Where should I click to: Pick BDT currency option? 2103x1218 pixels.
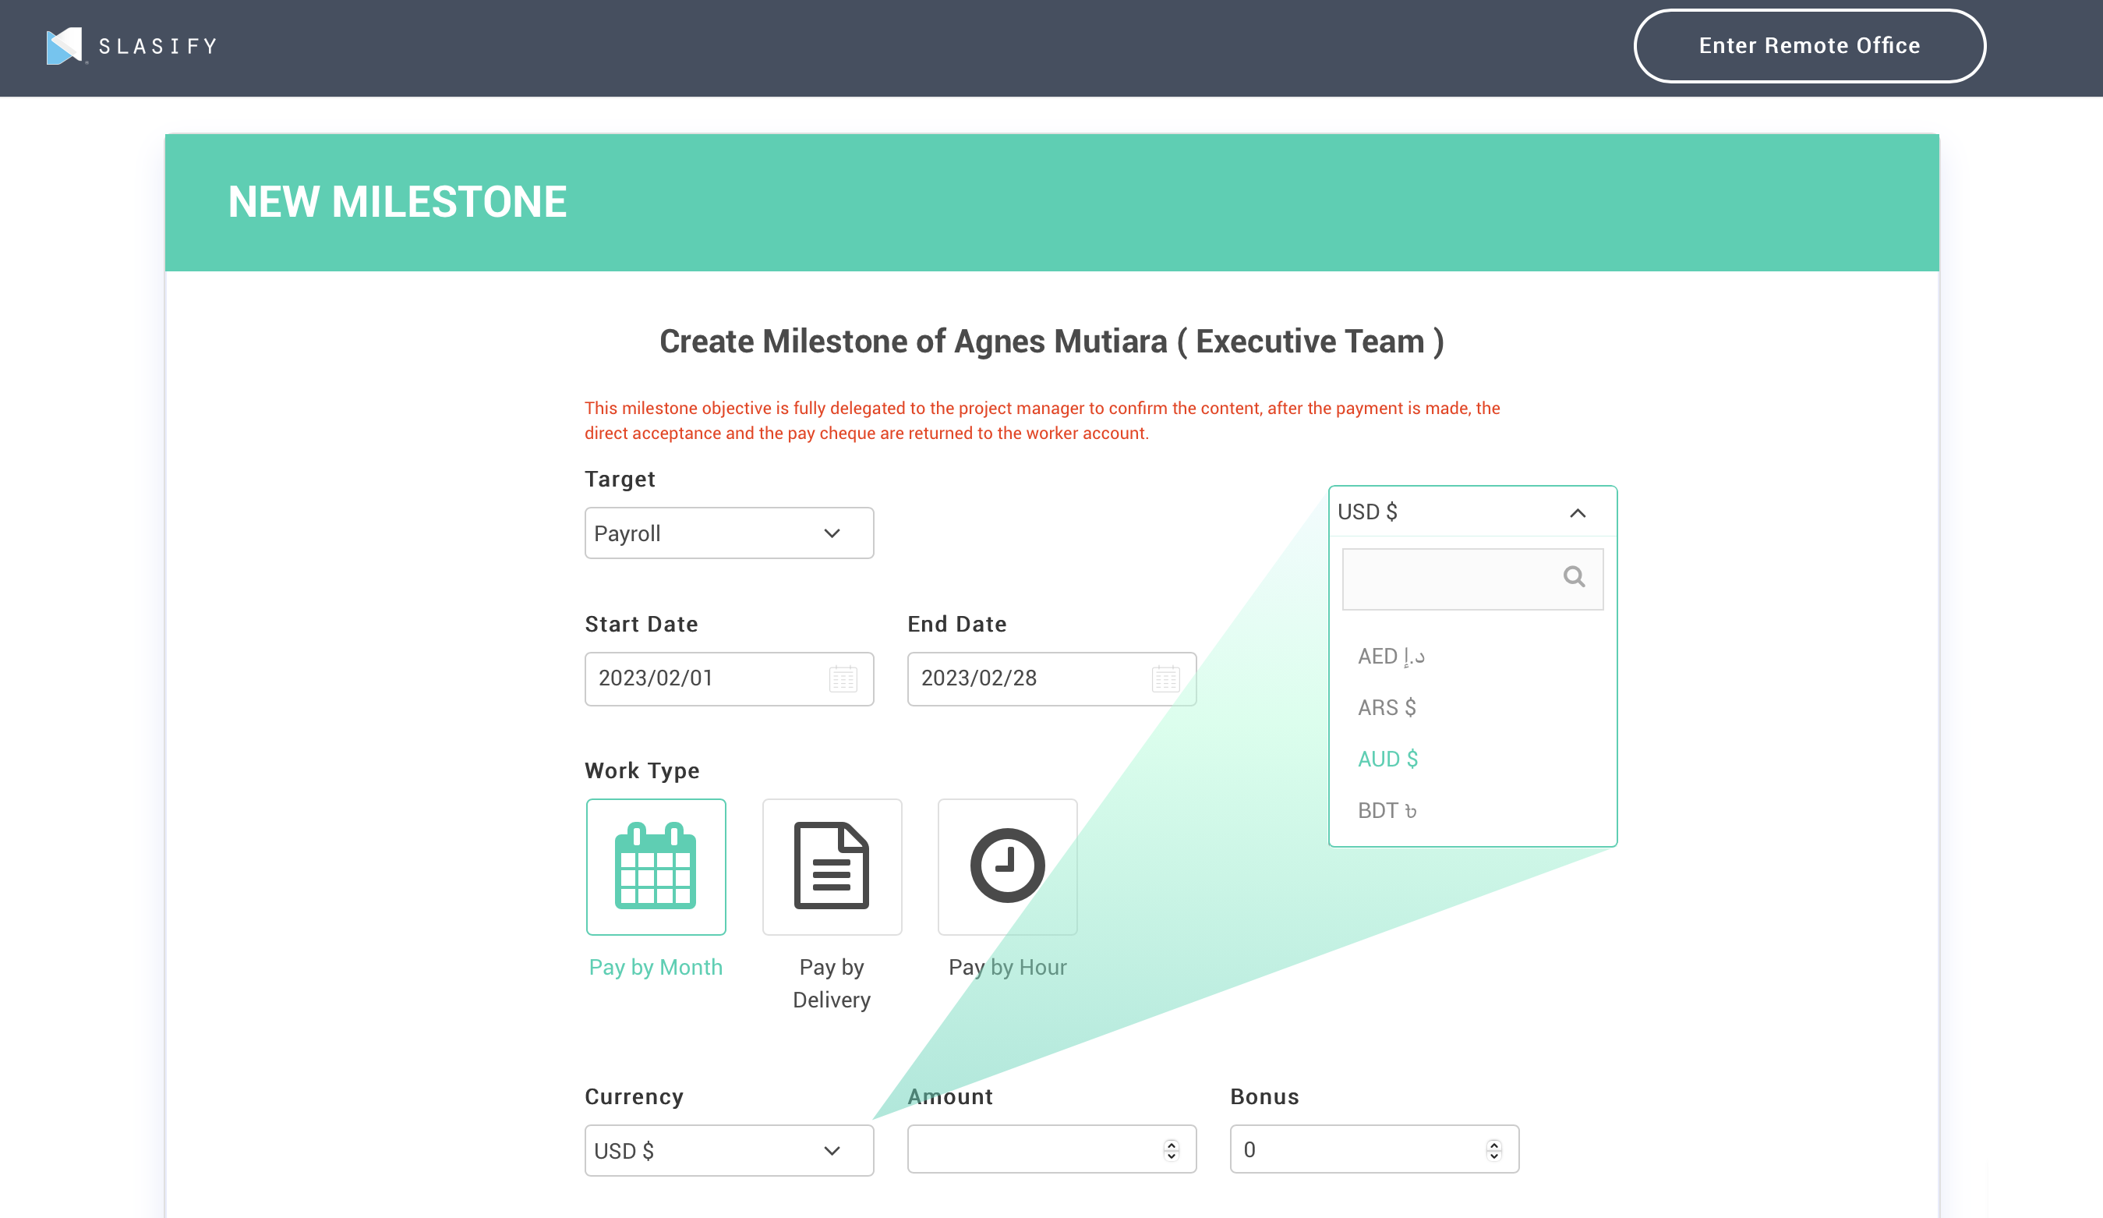click(1386, 811)
